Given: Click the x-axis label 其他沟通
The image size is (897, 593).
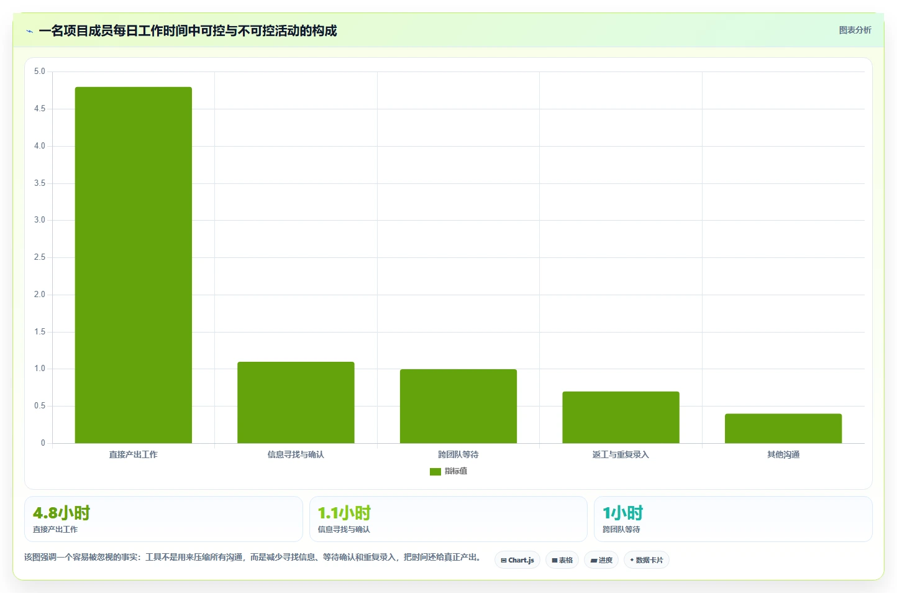Looking at the screenshot, I should point(783,454).
